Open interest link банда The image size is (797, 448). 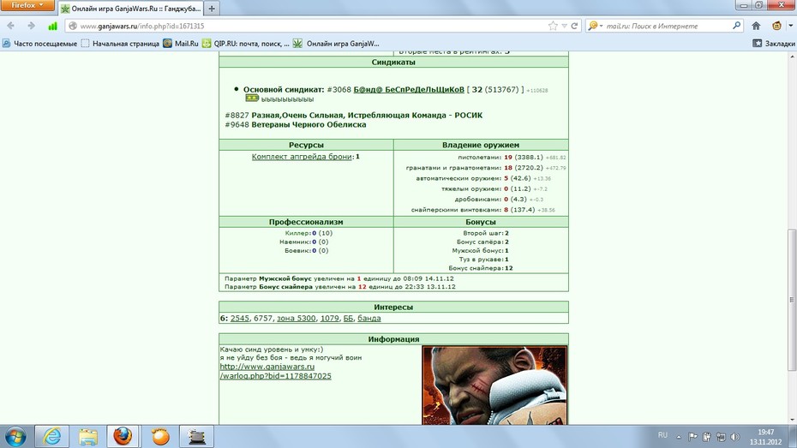tap(369, 319)
